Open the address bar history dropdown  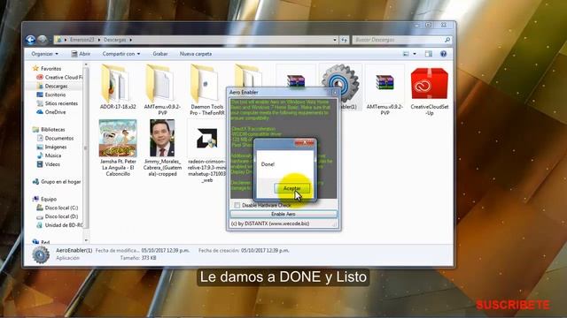[x=335, y=40]
